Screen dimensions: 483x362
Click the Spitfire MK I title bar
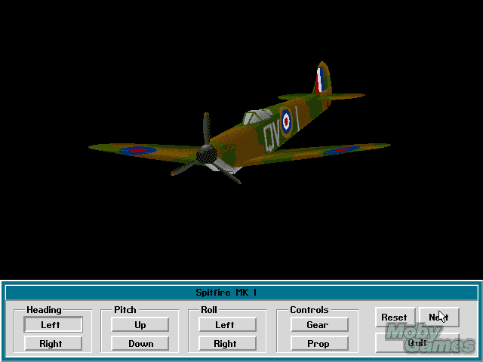click(x=241, y=293)
